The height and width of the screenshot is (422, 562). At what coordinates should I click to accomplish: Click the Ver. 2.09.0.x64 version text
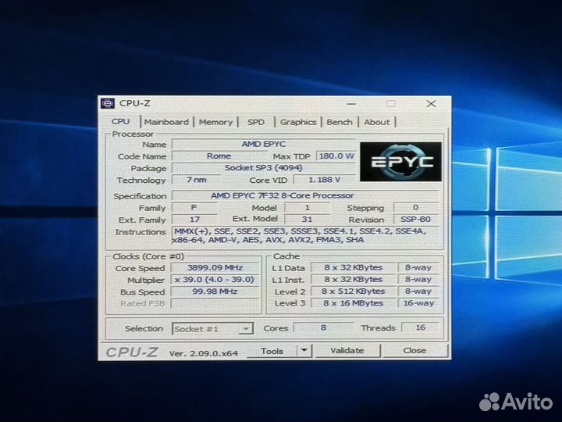tap(203, 353)
